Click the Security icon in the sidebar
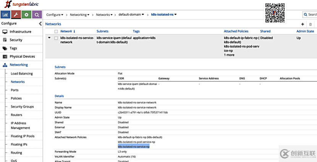 (5, 40)
